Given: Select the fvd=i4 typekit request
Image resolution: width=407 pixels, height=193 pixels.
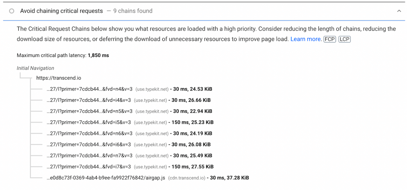Looking at the screenshot, I should (x=89, y=100).
